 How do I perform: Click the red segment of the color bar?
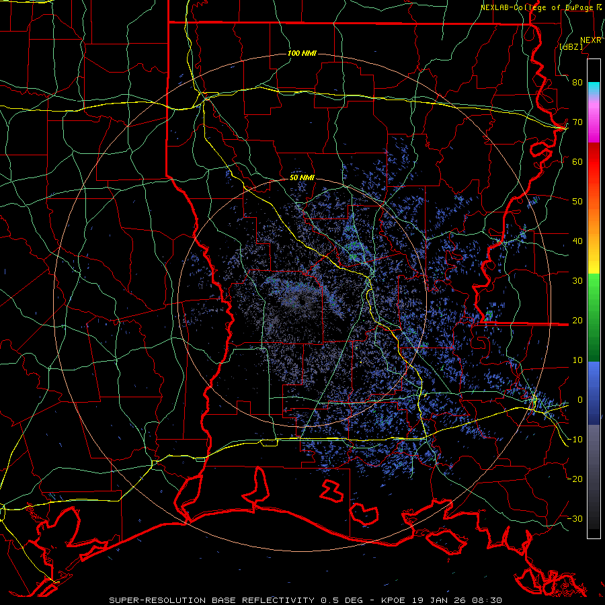(594, 162)
